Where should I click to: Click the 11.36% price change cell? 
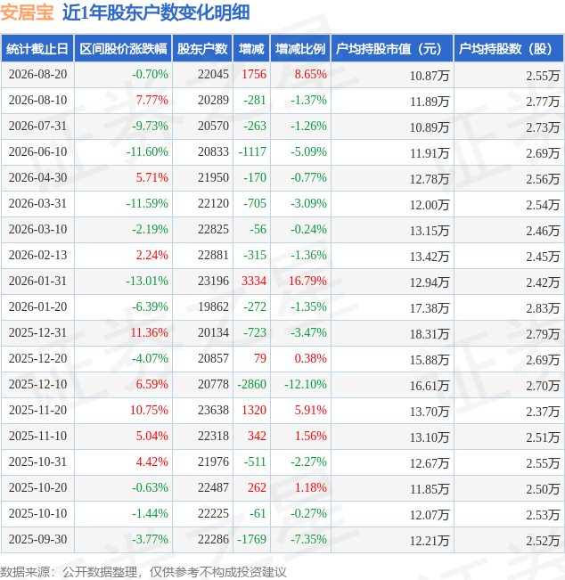149,332
